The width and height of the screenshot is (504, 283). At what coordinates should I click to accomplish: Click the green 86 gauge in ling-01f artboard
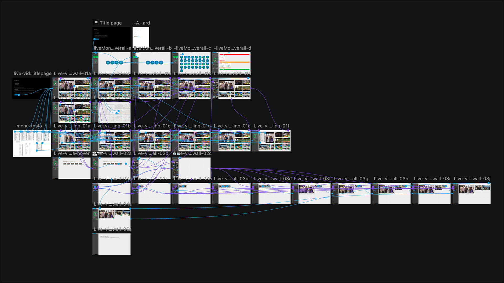click(255, 136)
